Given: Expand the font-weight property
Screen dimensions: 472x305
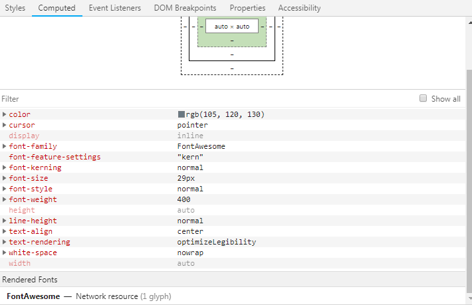Looking at the screenshot, I should pyautogui.click(x=5, y=199).
